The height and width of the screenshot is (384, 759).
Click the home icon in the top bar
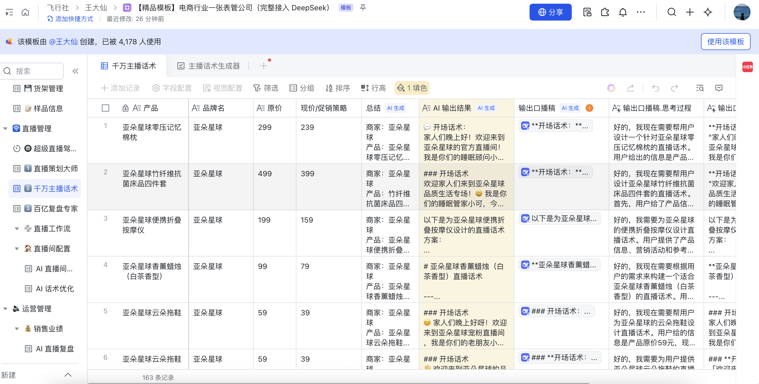25,12
